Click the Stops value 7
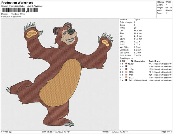Viewport: 173px width, 134px height. pos(135,25)
